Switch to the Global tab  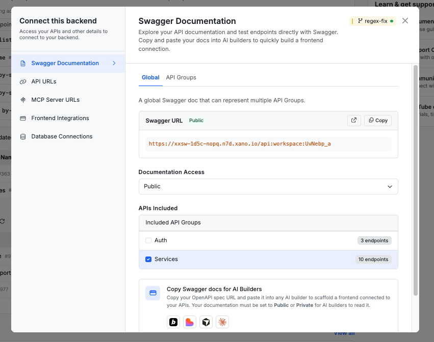tap(150, 78)
